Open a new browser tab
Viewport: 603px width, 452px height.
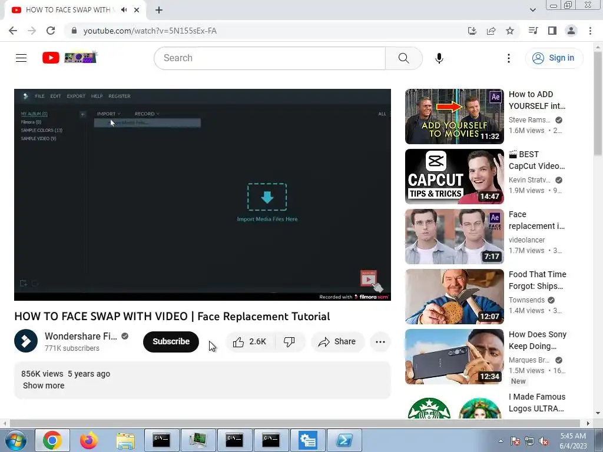(x=159, y=10)
